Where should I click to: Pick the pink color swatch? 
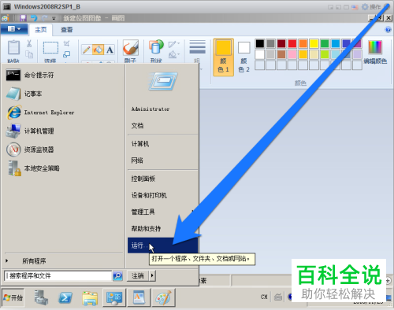point(292,54)
